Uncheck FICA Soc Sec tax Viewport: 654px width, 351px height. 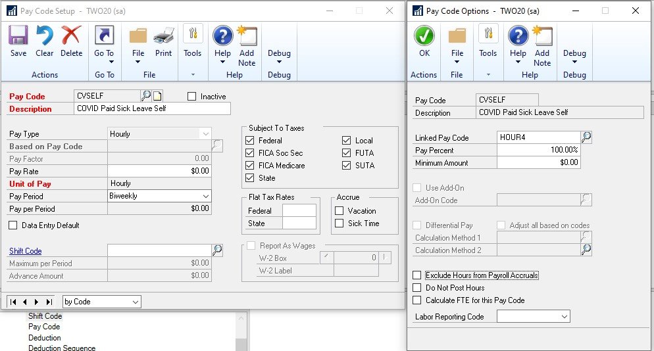(250, 153)
